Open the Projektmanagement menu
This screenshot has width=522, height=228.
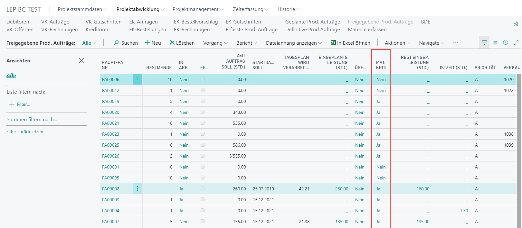pos(198,9)
